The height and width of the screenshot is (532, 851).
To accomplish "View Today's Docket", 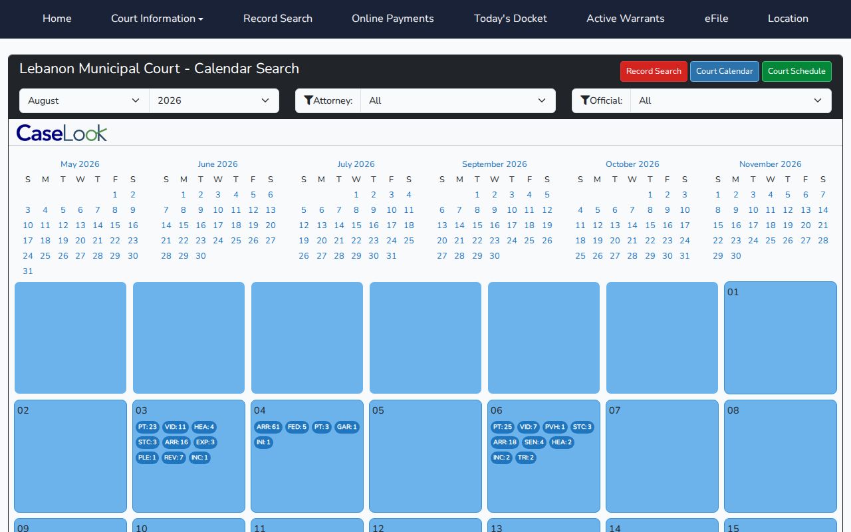I will point(511,19).
